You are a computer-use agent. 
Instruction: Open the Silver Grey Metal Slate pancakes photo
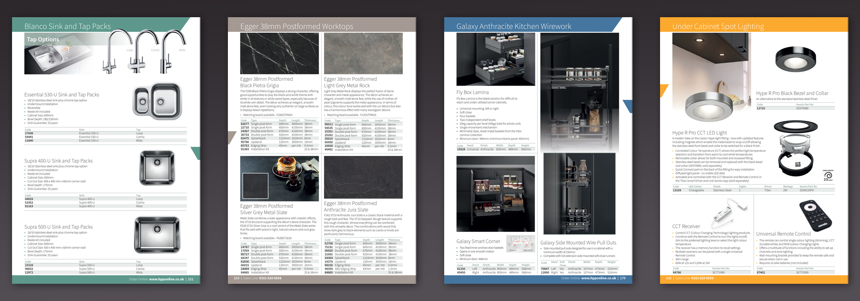(279, 178)
